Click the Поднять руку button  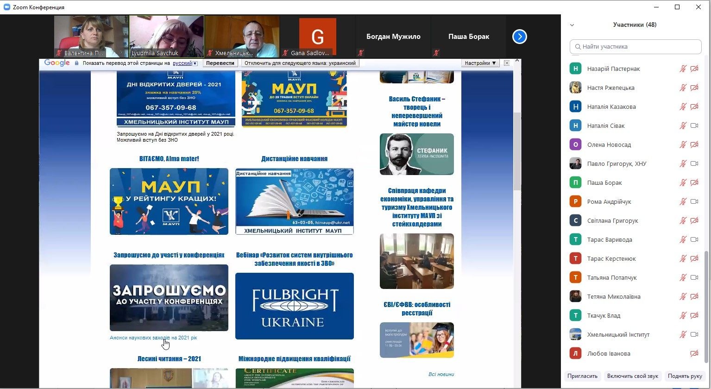pyautogui.click(x=685, y=376)
